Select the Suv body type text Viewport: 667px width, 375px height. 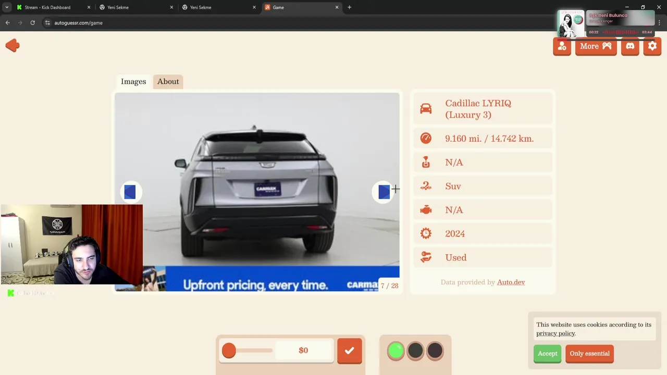click(453, 186)
